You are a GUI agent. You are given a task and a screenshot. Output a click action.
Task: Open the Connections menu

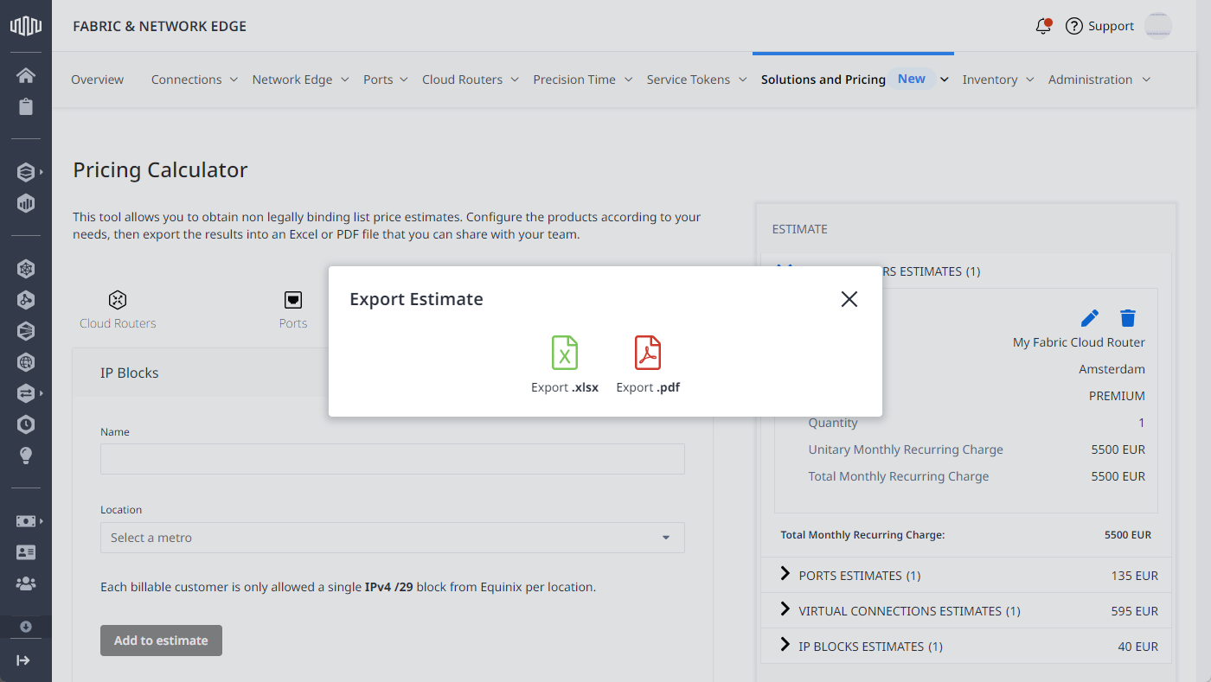click(x=195, y=80)
